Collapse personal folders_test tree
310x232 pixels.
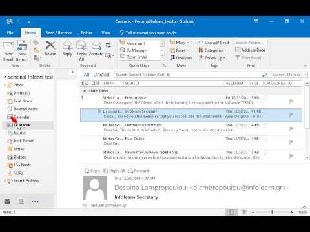tap(5, 77)
